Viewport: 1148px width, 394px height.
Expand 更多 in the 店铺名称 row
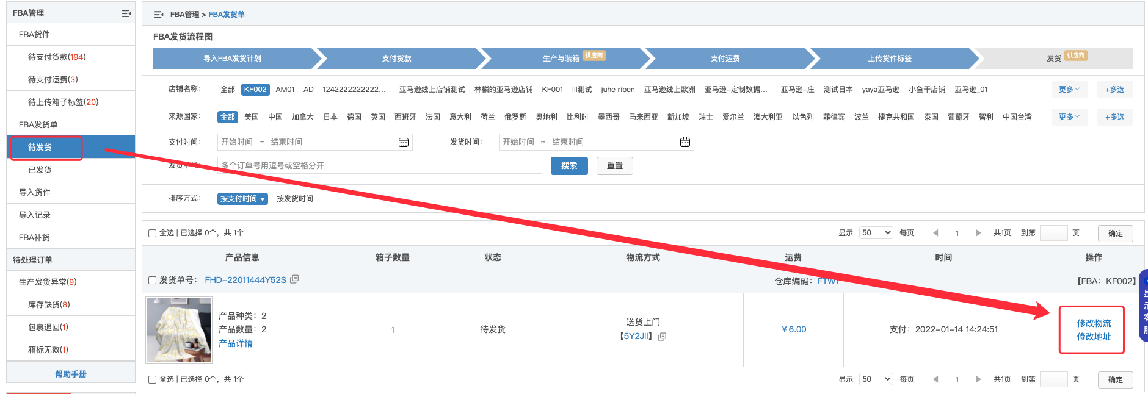point(1069,90)
